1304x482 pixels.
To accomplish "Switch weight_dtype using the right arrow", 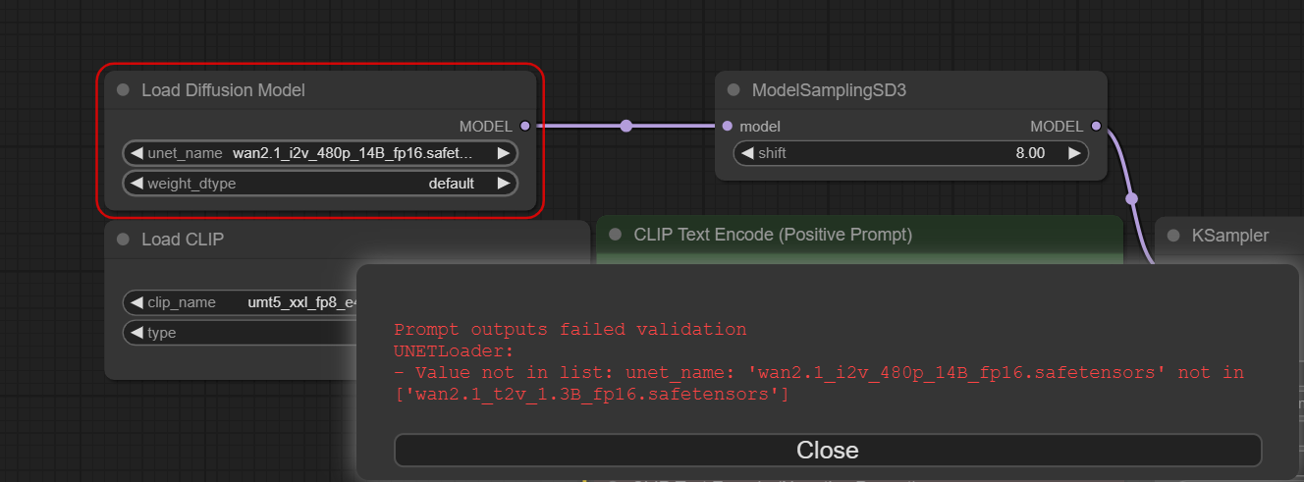I will 503,184.
